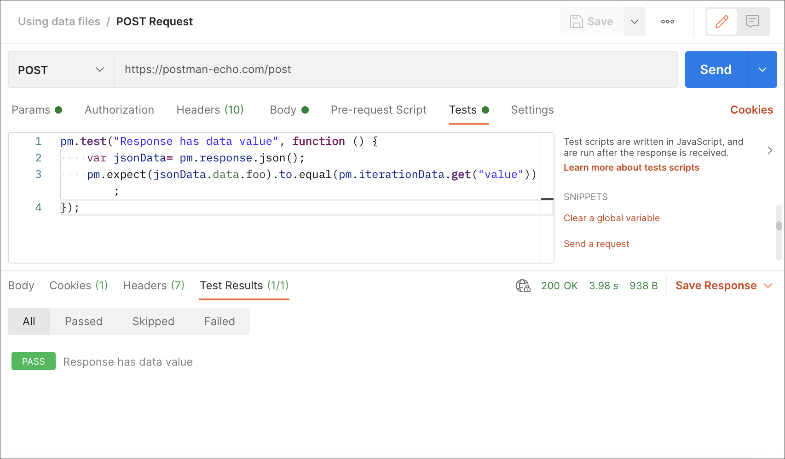
Task: Click the network globe lock icon
Action: click(523, 286)
